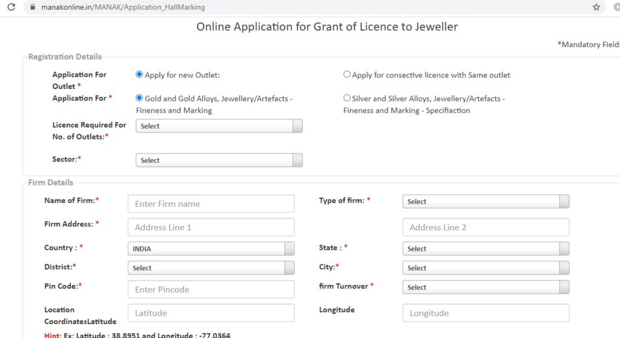Click the Enter Firm name field
This screenshot has width=620, height=338.
(x=211, y=204)
